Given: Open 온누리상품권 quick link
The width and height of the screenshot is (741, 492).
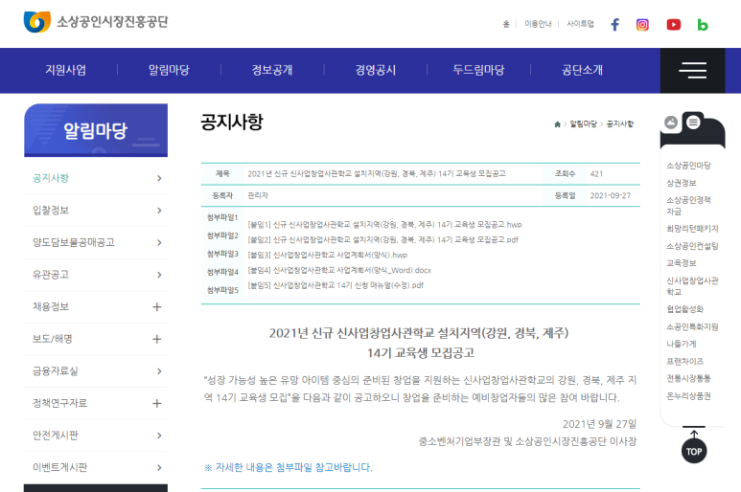Looking at the screenshot, I should (x=688, y=396).
